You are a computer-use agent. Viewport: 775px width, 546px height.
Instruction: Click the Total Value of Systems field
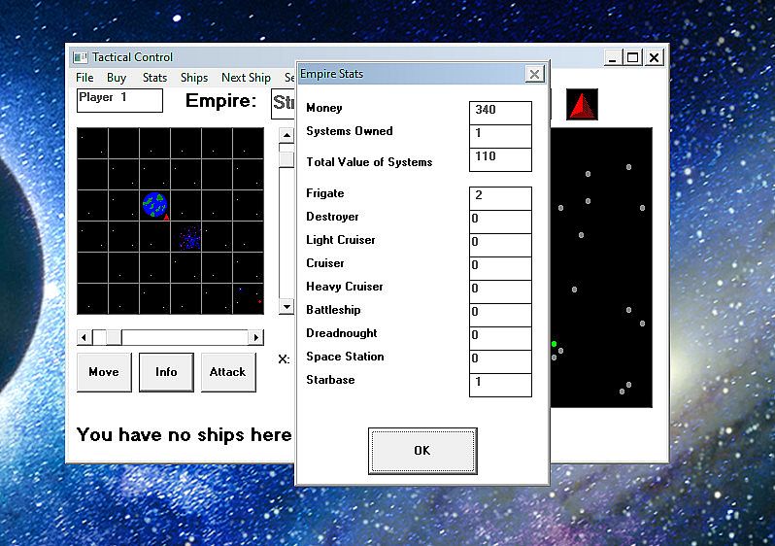click(x=500, y=159)
